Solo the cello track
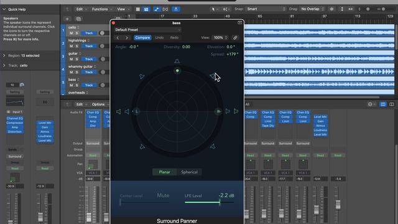 coord(76,33)
